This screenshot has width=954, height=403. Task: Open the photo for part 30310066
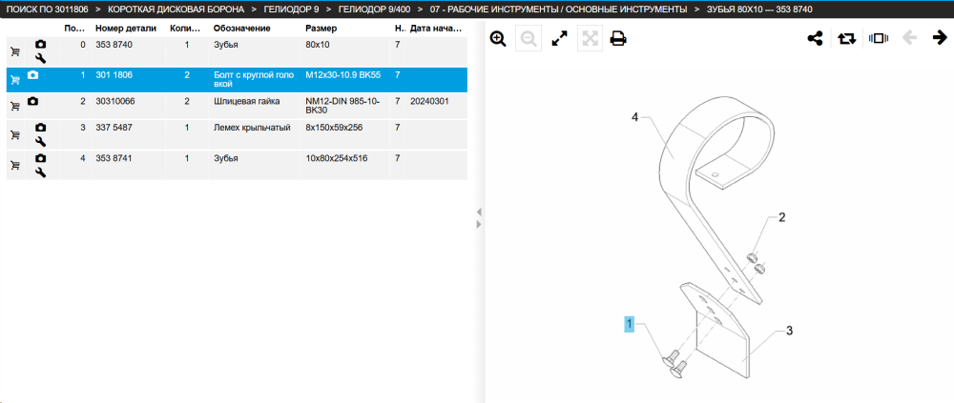pos(32,101)
